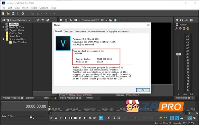This screenshot has width=199, height=125.
Task: Toggle Automatic Crossfades icon
Action: (x=177, y=118)
